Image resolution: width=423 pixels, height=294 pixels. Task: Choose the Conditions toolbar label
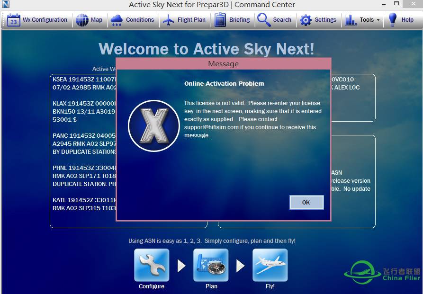point(140,20)
